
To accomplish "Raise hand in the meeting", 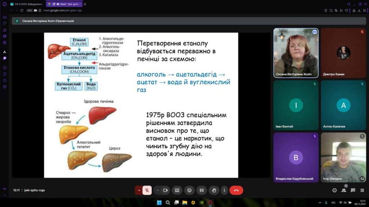I will (214, 190).
